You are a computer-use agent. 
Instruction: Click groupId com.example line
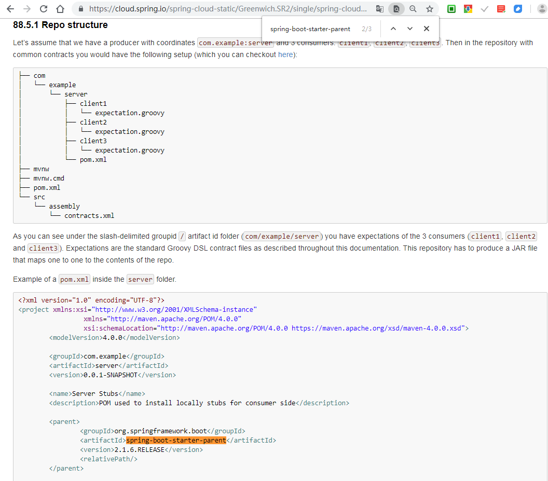(106, 356)
